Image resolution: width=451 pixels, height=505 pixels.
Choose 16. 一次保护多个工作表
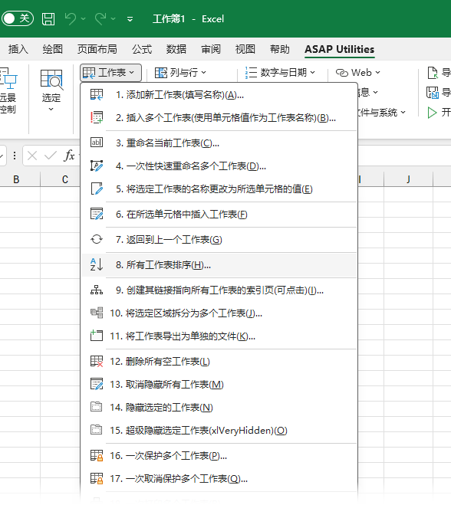(219, 456)
